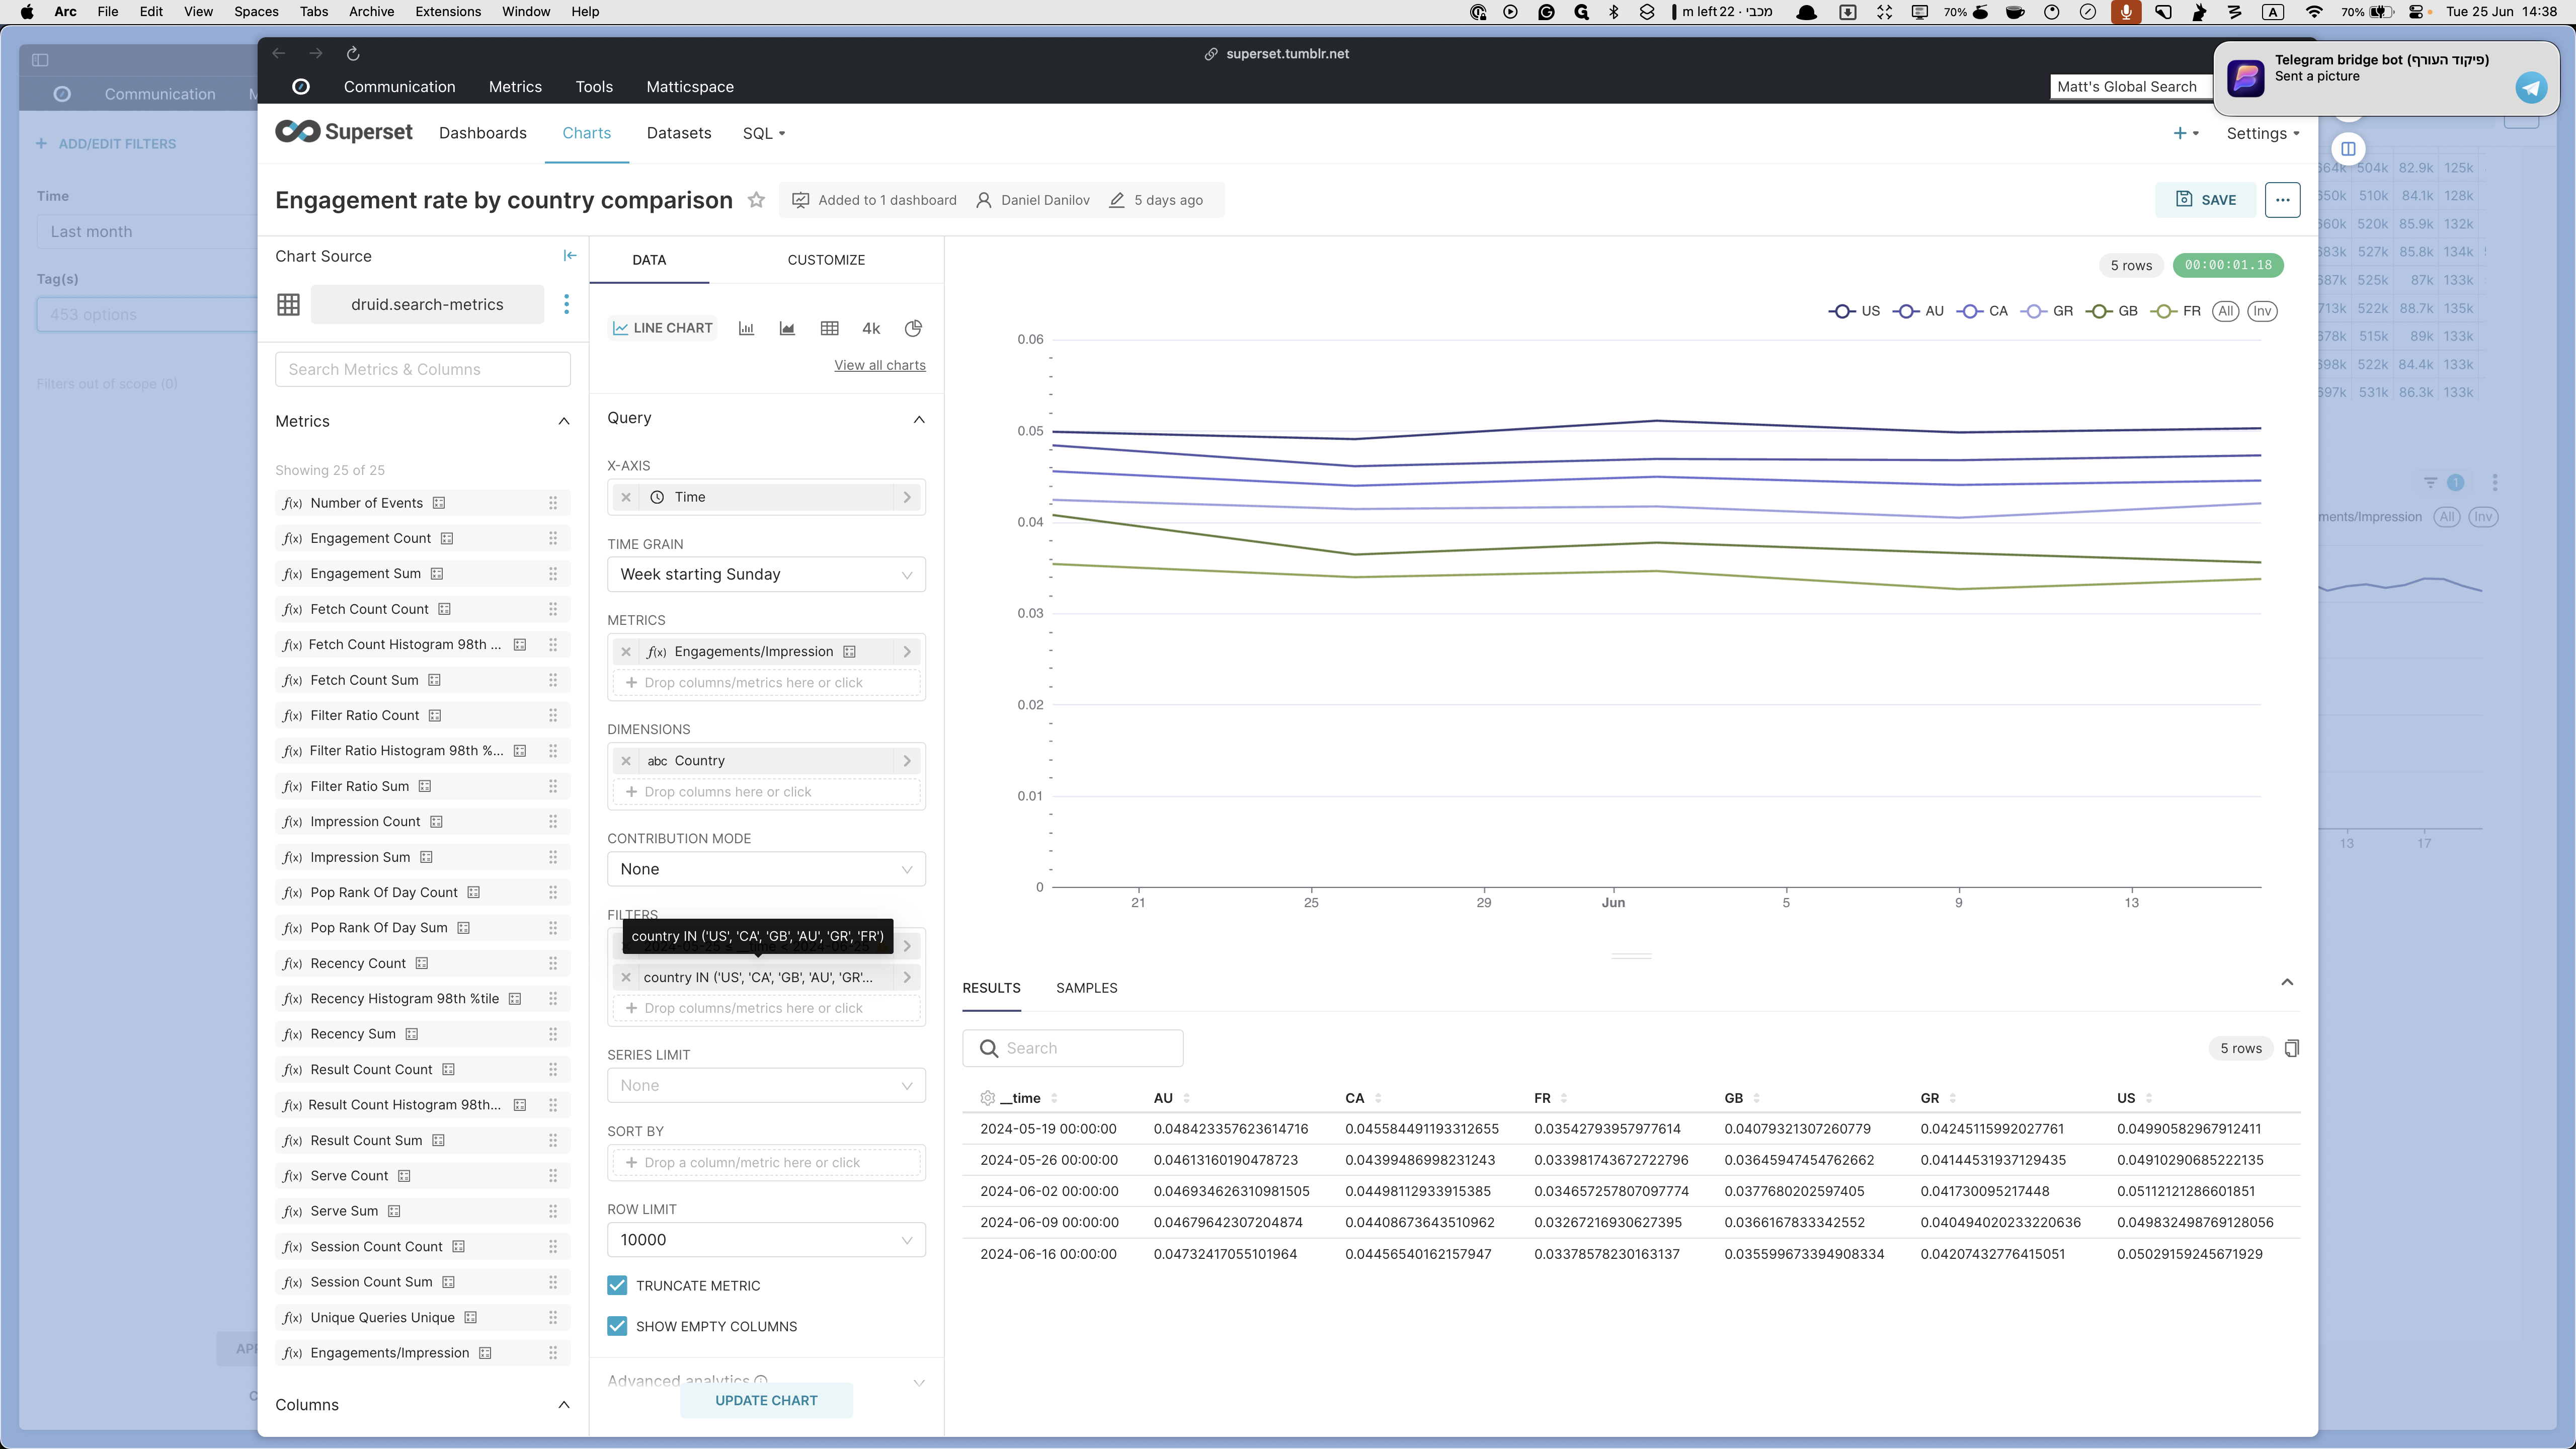Image resolution: width=2576 pixels, height=1449 pixels.
Task: Click ADD/EDIT FILTERS in background dashboard
Action: (x=106, y=144)
